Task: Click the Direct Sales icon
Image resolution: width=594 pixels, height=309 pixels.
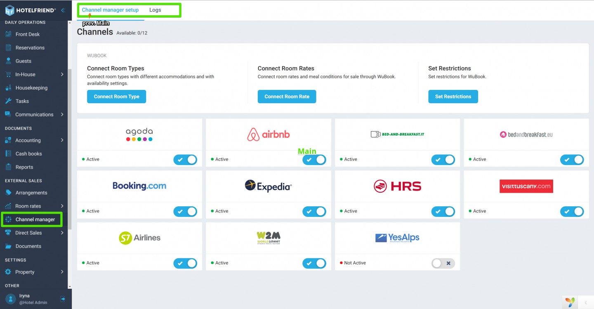Action: point(8,233)
